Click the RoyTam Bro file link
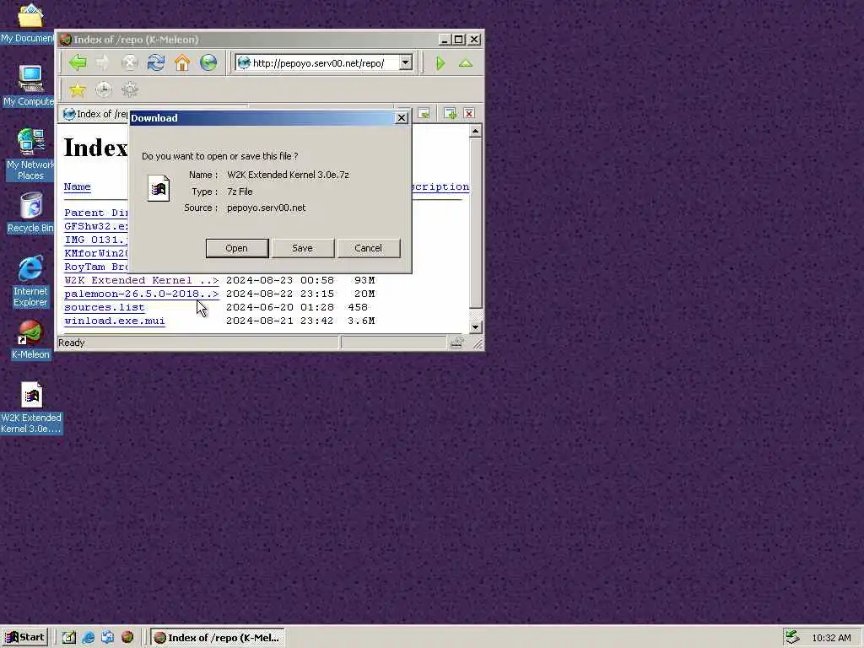This screenshot has width=864, height=648. 96,267
